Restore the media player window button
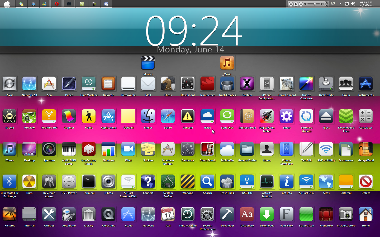Viewport: 380px width, 237px height. point(326,3)
